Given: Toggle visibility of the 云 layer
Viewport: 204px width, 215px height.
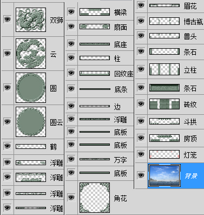Looking at the screenshot, I should point(8,54).
